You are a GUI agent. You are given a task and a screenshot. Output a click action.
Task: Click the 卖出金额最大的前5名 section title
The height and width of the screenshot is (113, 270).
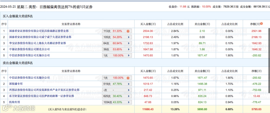(18, 63)
